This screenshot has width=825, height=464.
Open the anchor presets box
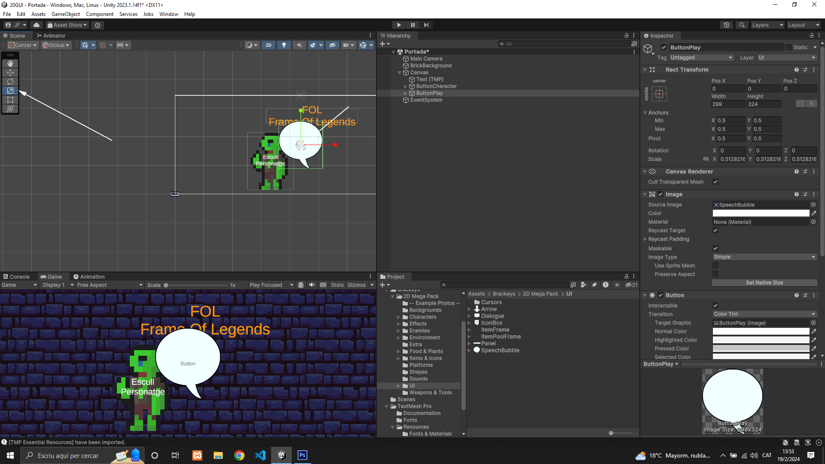click(x=659, y=94)
